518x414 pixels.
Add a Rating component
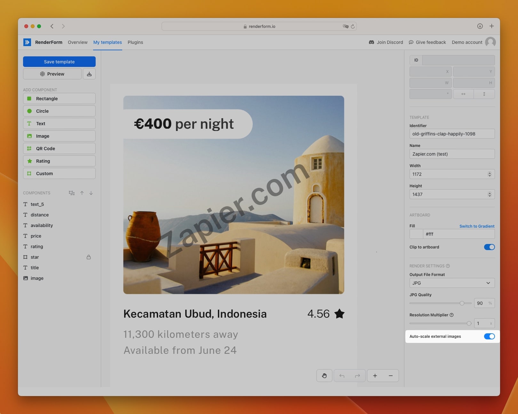tap(59, 161)
